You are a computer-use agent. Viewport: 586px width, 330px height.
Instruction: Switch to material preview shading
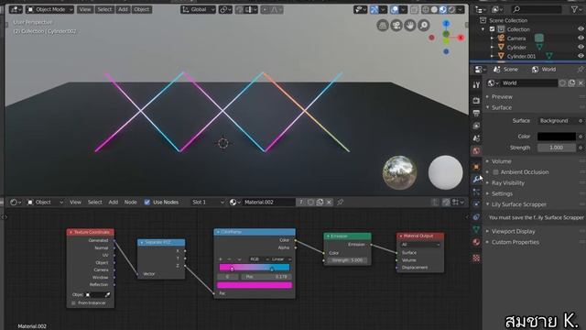pyautogui.click(x=443, y=10)
